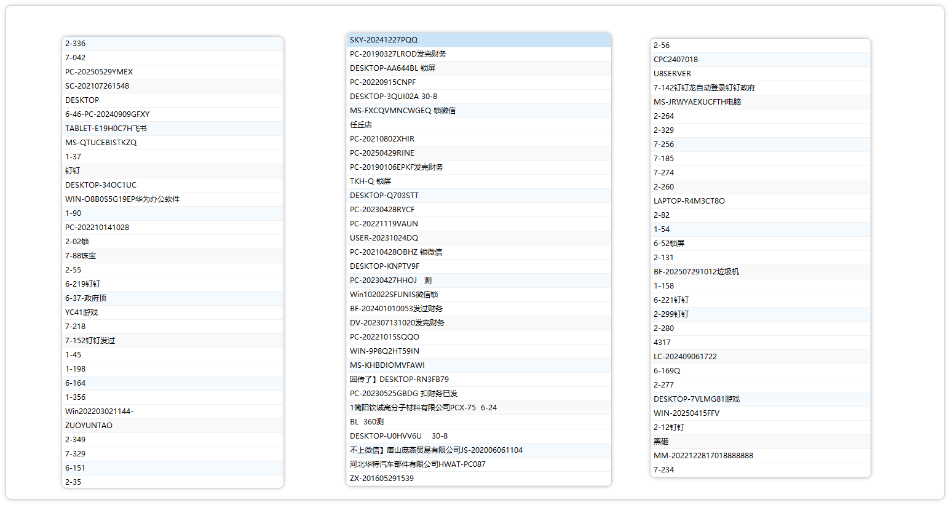The image size is (950, 505).
Task: Select the MS-QTUCEBISTKZQ row
Action: [101, 143]
